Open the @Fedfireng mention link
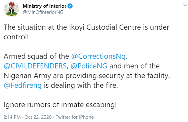Image resolution: width=188 pixels, height=122 pixels. coord(23,86)
